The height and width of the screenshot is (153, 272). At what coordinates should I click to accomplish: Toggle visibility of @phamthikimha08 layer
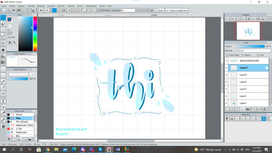[x=226, y=61]
